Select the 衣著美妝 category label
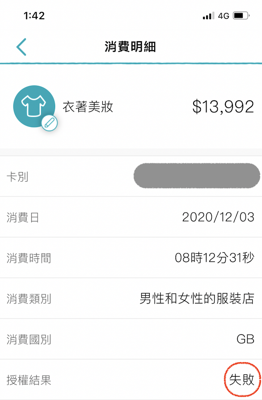The height and width of the screenshot is (400, 262). (88, 106)
